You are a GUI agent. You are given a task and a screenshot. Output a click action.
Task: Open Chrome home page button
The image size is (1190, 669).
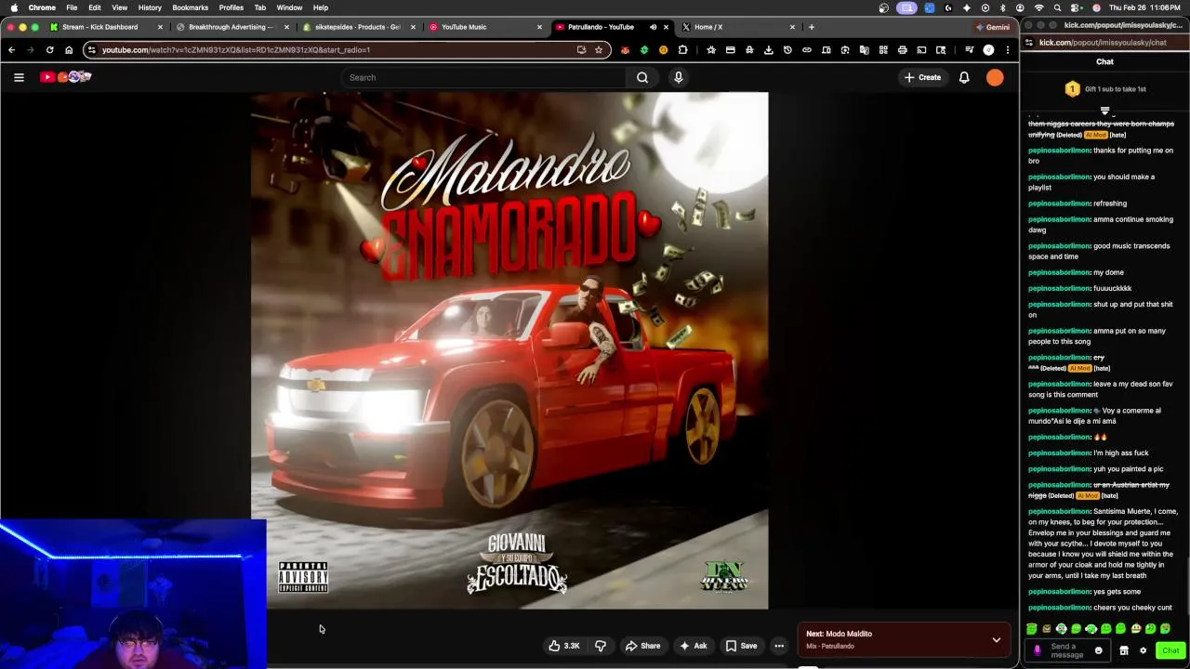(69, 50)
